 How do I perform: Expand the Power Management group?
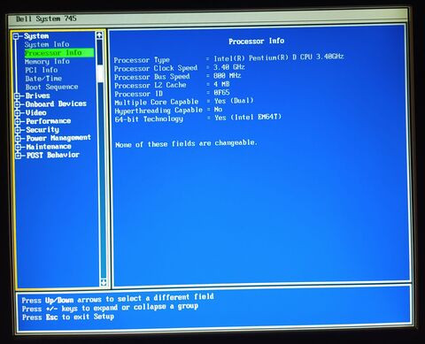[18, 138]
